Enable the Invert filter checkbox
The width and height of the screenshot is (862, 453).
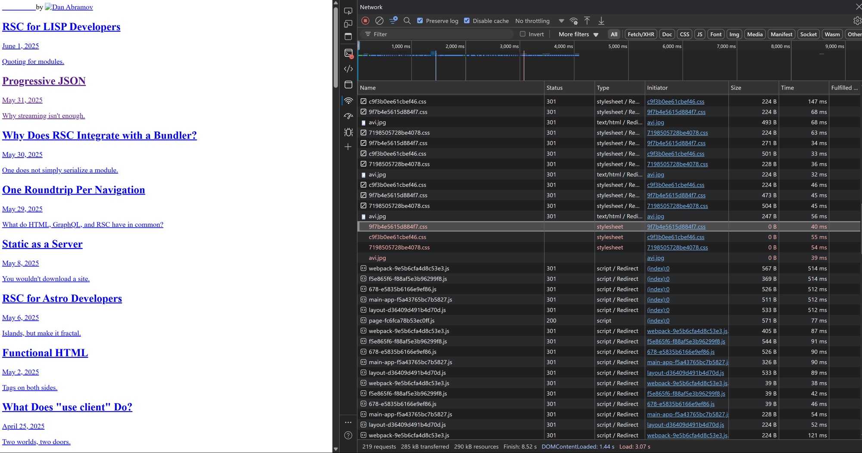[x=522, y=34]
